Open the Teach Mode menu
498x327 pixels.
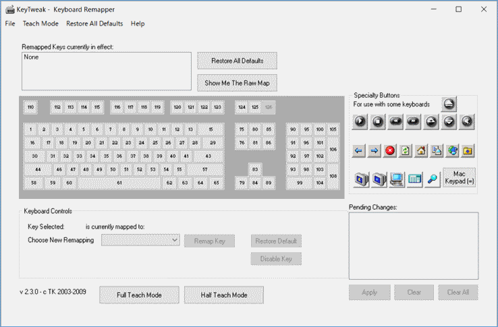[x=40, y=24]
